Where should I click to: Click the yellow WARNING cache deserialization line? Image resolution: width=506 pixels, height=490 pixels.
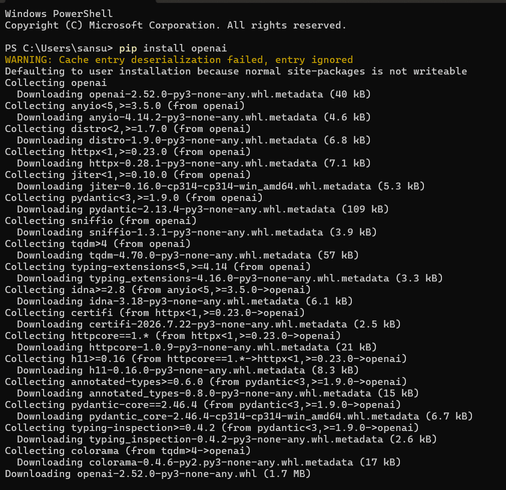coord(179,60)
